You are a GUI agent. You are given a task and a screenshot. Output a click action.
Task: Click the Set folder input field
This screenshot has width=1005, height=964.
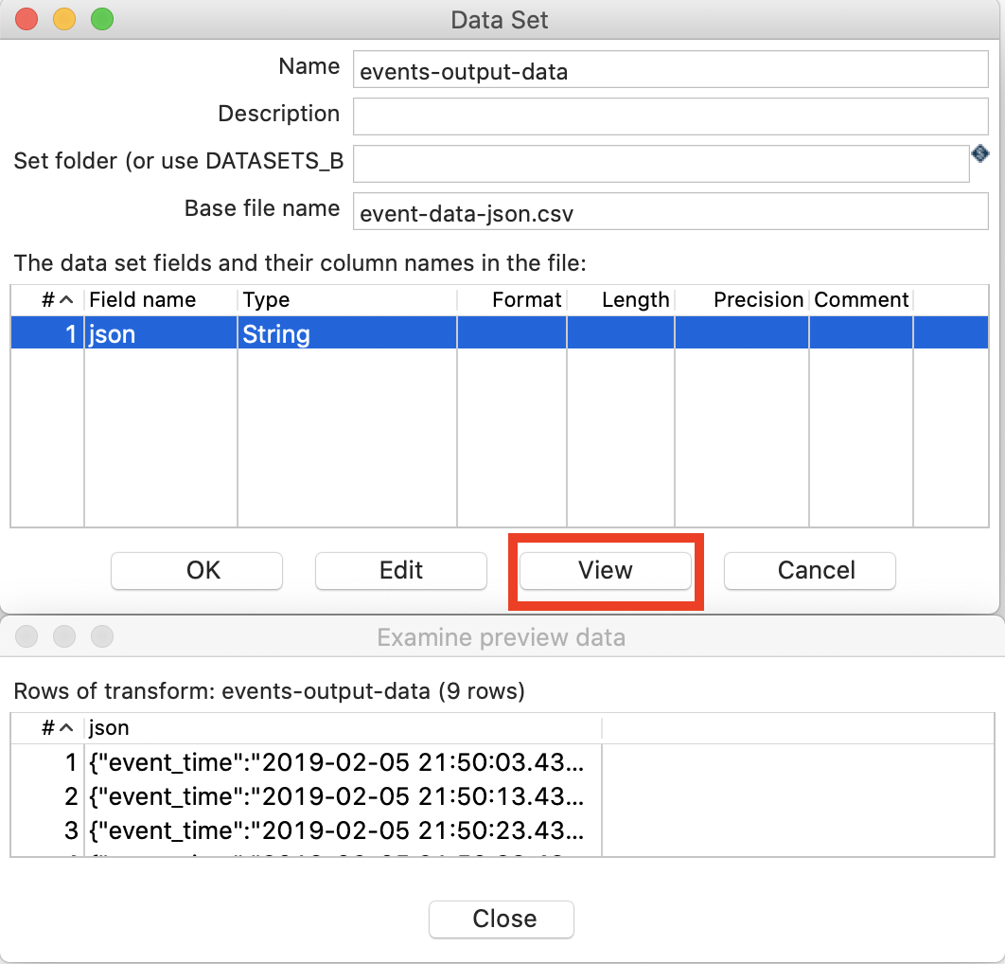(x=661, y=164)
